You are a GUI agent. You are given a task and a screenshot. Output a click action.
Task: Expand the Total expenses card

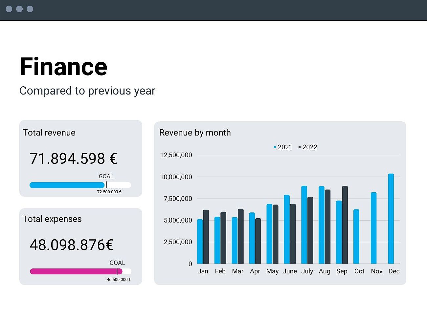pos(80,247)
